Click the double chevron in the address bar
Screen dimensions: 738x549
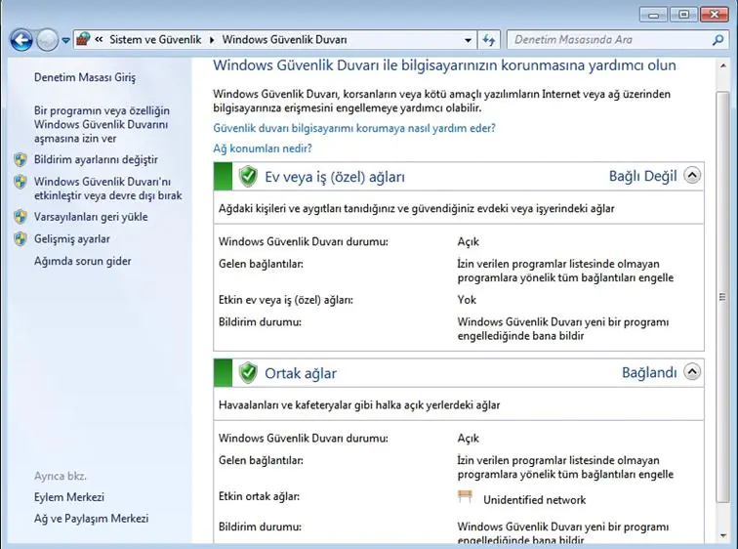pos(99,39)
